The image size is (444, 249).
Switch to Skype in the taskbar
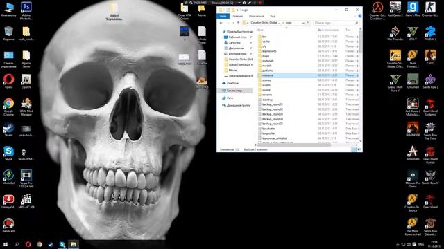coord(62,244)
